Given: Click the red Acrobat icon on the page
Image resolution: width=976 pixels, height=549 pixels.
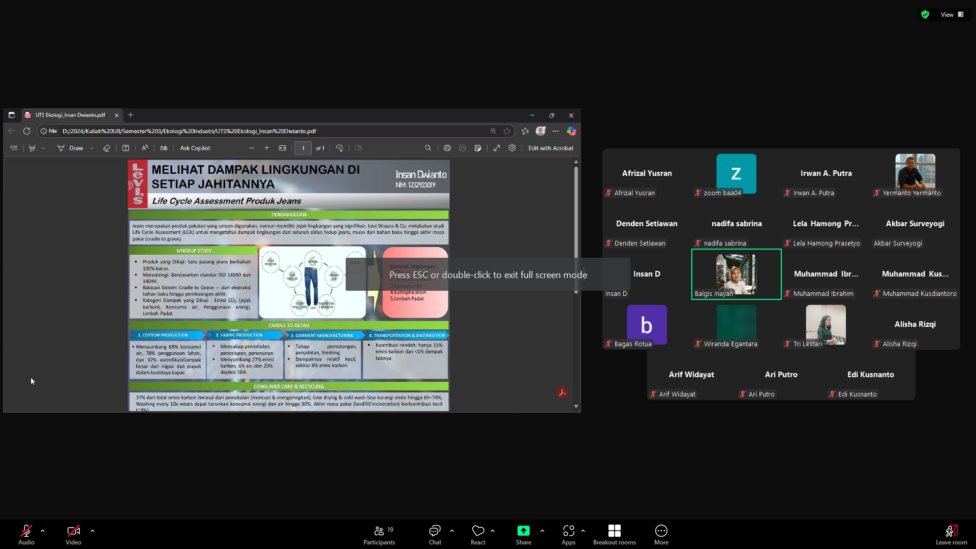Looking at the screenshot, I should coord(562,393).
